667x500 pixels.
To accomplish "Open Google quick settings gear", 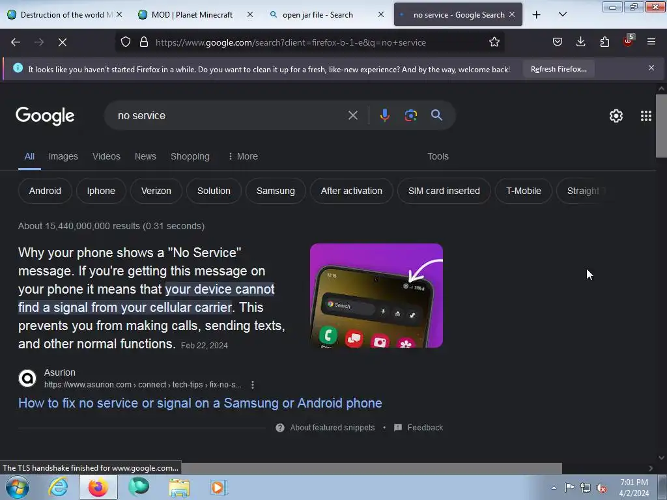I will tap(616, 116).
